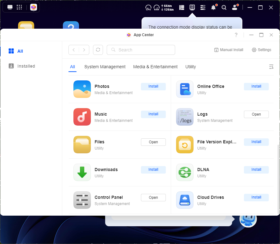Install the Downloads app

[x=153, y=170]
